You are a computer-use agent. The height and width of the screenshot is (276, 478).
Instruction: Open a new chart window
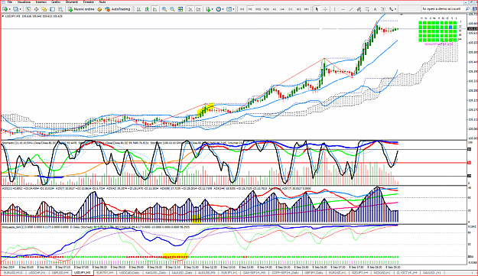(x=5, y=9)
